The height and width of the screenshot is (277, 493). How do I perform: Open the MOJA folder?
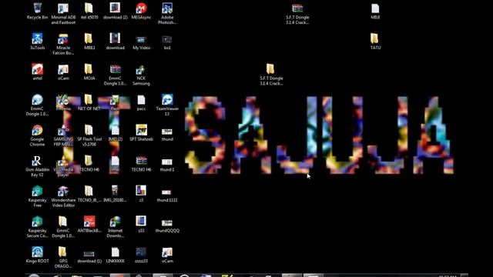coord(89,69)
